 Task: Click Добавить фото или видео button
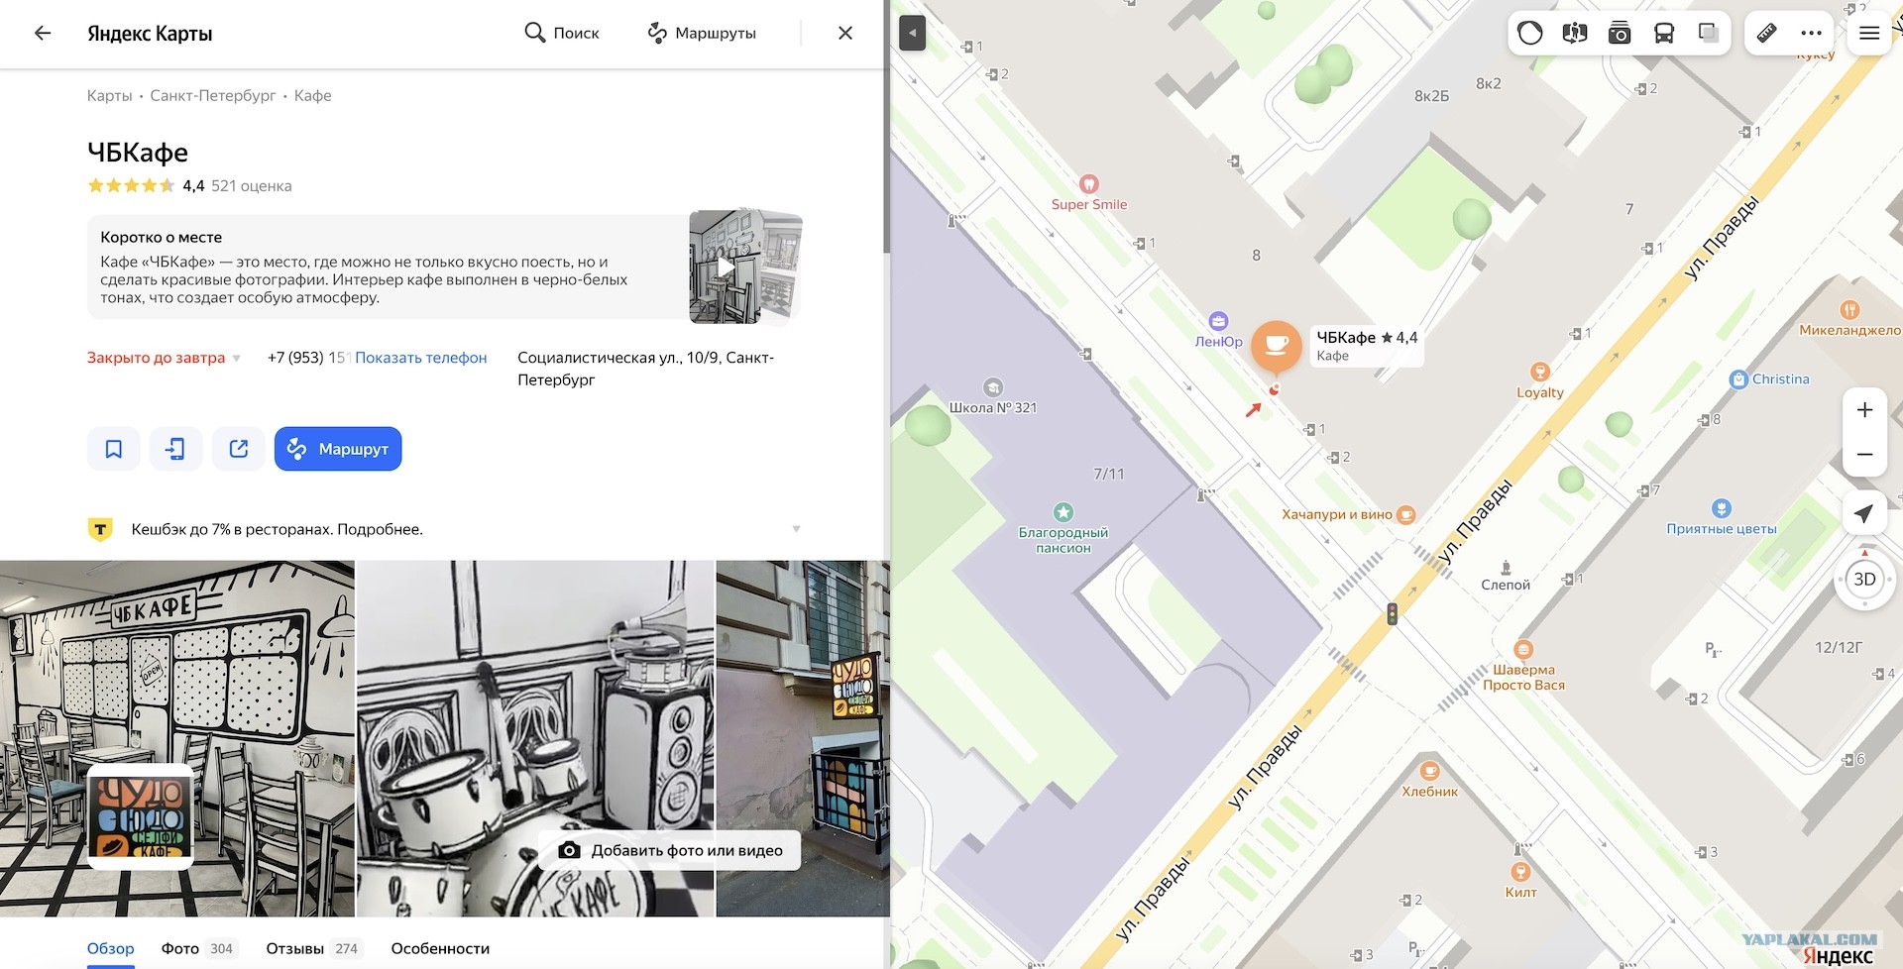[x=669, y=850]
